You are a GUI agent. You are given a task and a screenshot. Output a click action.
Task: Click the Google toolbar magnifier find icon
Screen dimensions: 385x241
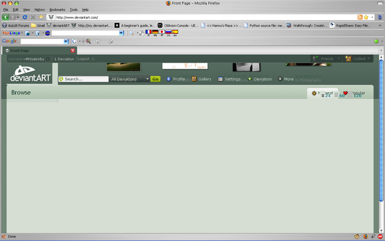pyautogui.click(x=88, y=42)
